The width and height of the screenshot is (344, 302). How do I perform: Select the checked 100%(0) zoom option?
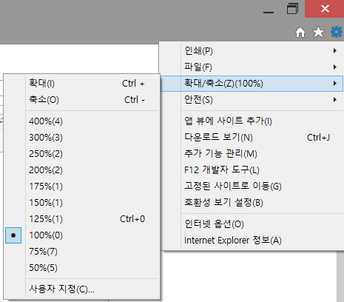click(x=81, y=235)
